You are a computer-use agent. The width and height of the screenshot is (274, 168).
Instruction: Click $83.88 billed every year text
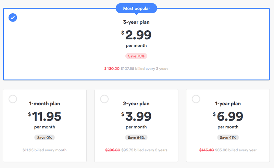[x=236, y=150]
